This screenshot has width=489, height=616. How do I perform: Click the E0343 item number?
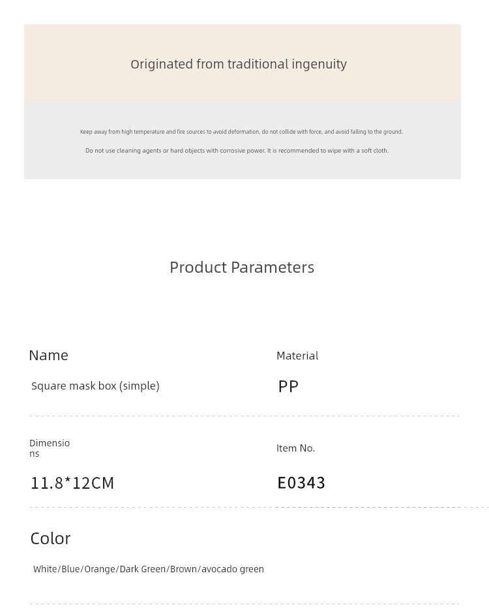[301, 483]
